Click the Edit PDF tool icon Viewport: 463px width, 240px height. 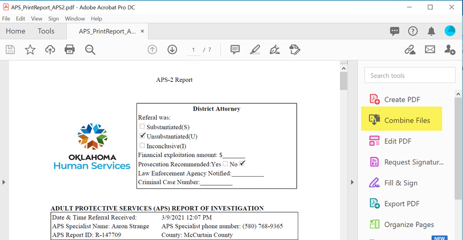(x=374, y=141)
